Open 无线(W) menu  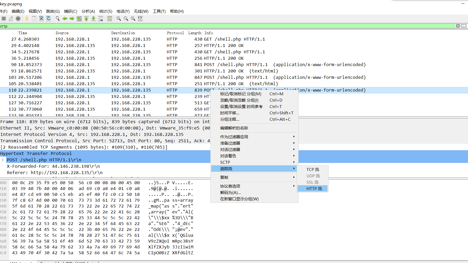pos(141,11)
